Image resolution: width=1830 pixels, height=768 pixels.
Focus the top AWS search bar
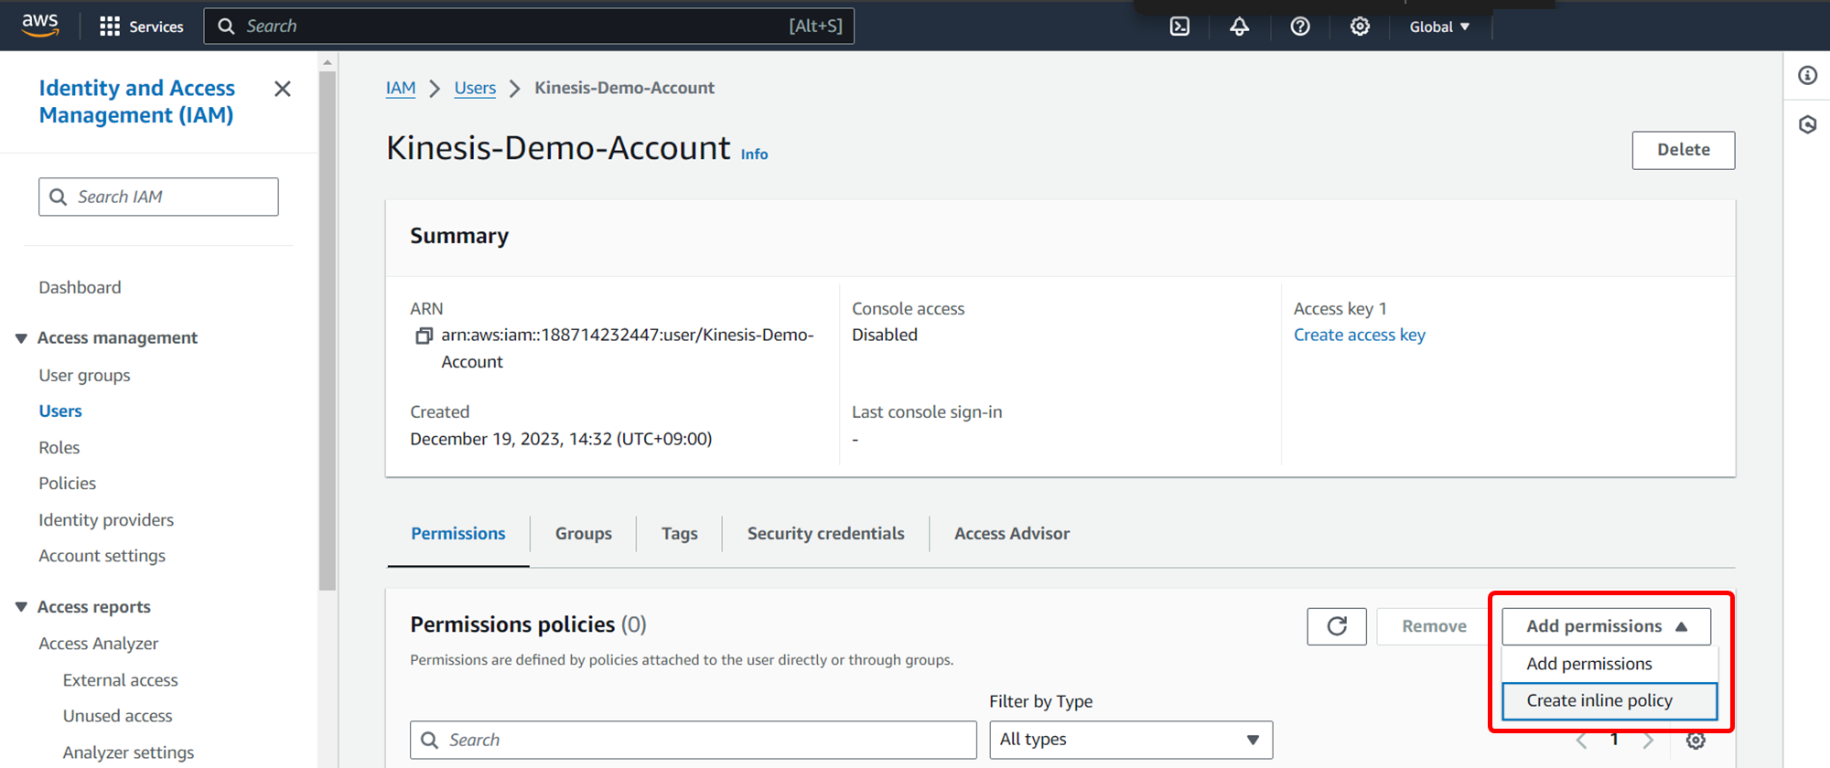pyautogui.click(x=529, y=27)
